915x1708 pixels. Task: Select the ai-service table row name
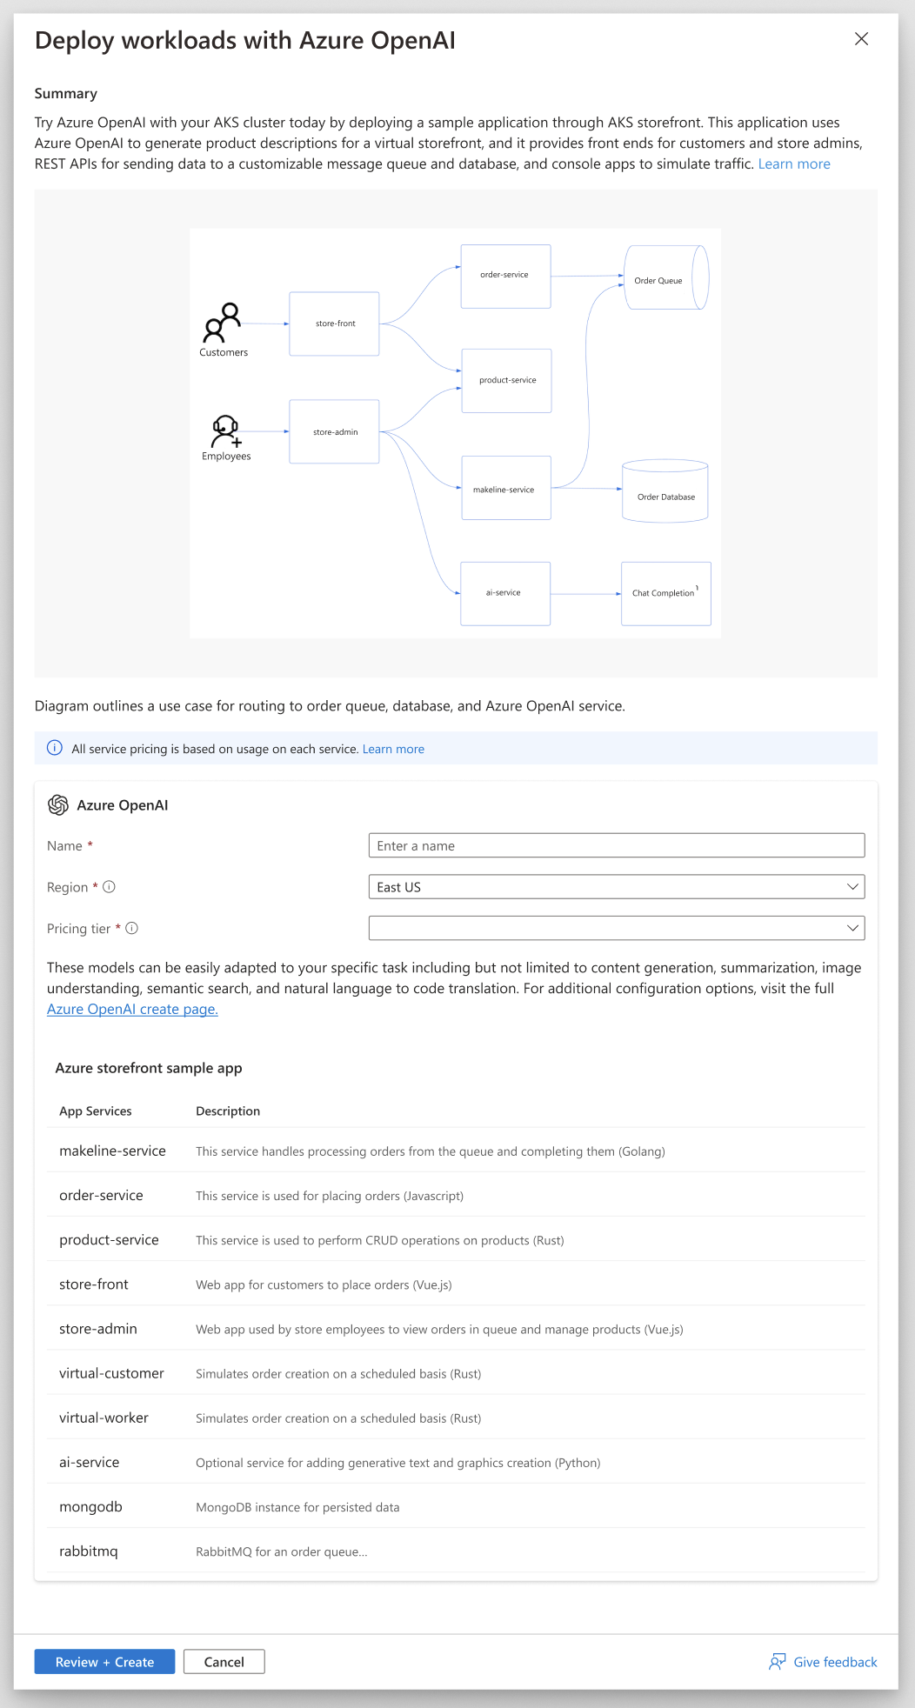(x=90, y=1463)
